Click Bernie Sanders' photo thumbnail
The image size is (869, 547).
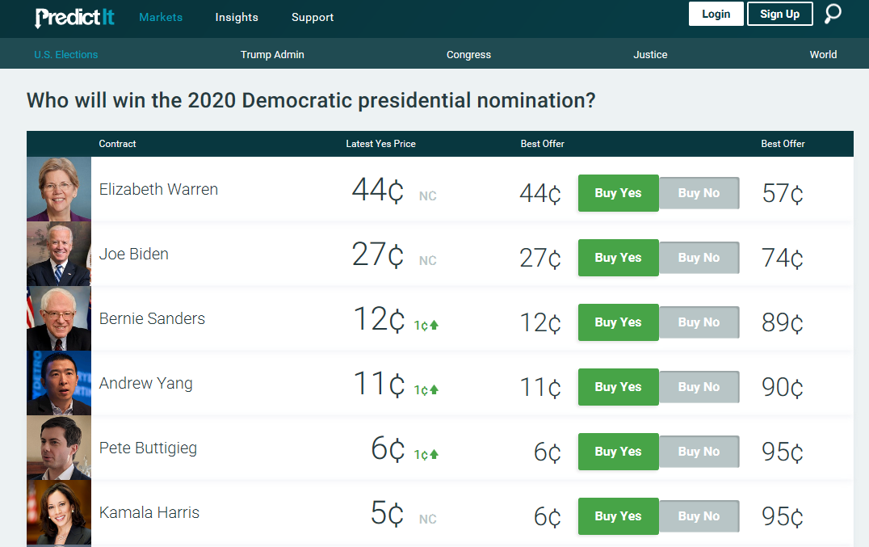pyautogui.click(x=59, y=318)
